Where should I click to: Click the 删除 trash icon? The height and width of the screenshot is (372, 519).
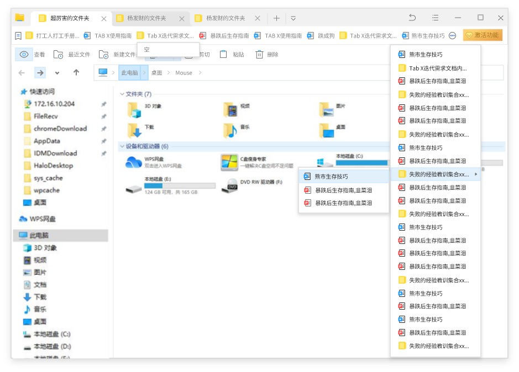pos(259,55)
